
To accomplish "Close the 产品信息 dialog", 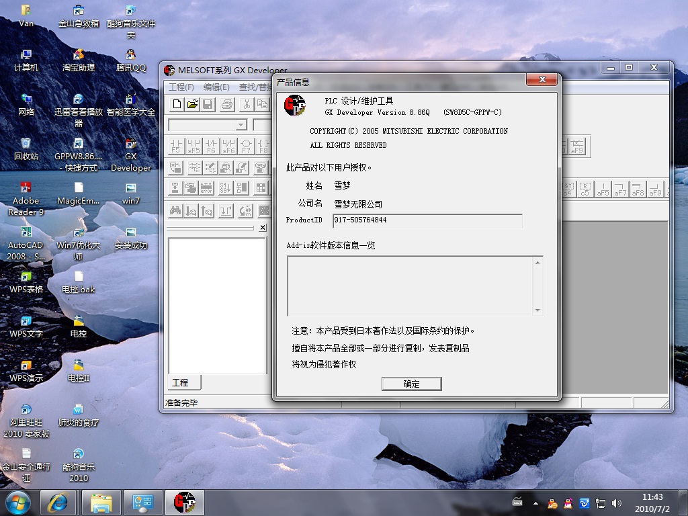I will tap(541, 81).
